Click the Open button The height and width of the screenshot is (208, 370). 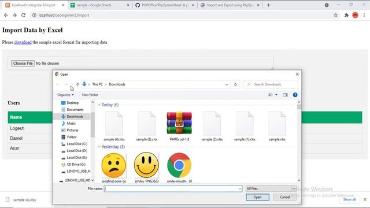pyautogui.click(x=257, y=197)
